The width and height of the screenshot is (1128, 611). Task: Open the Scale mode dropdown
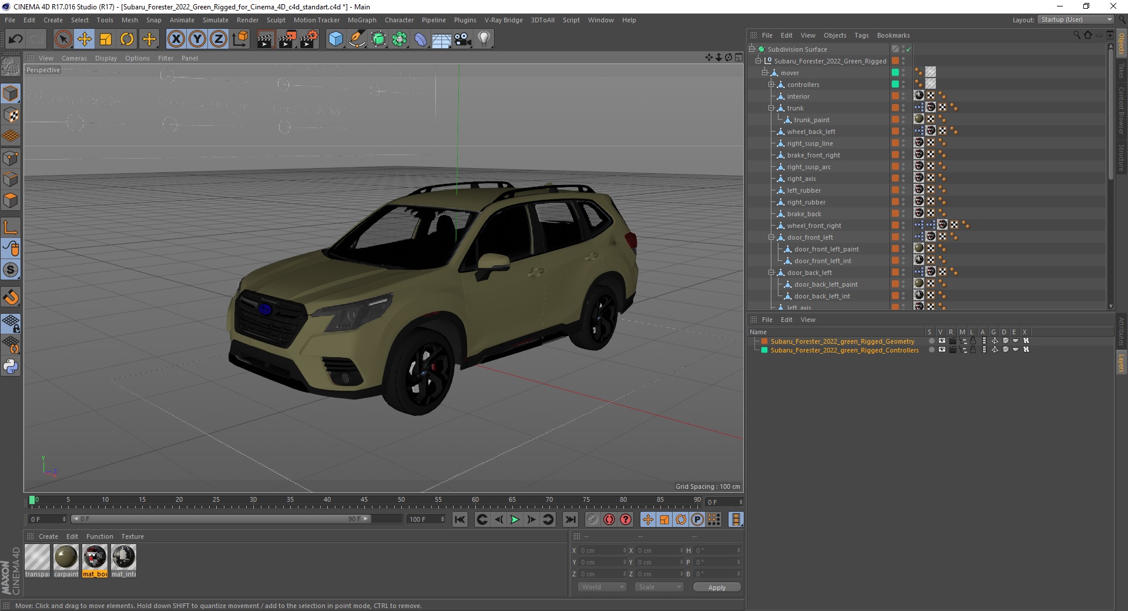pos(659,587)
